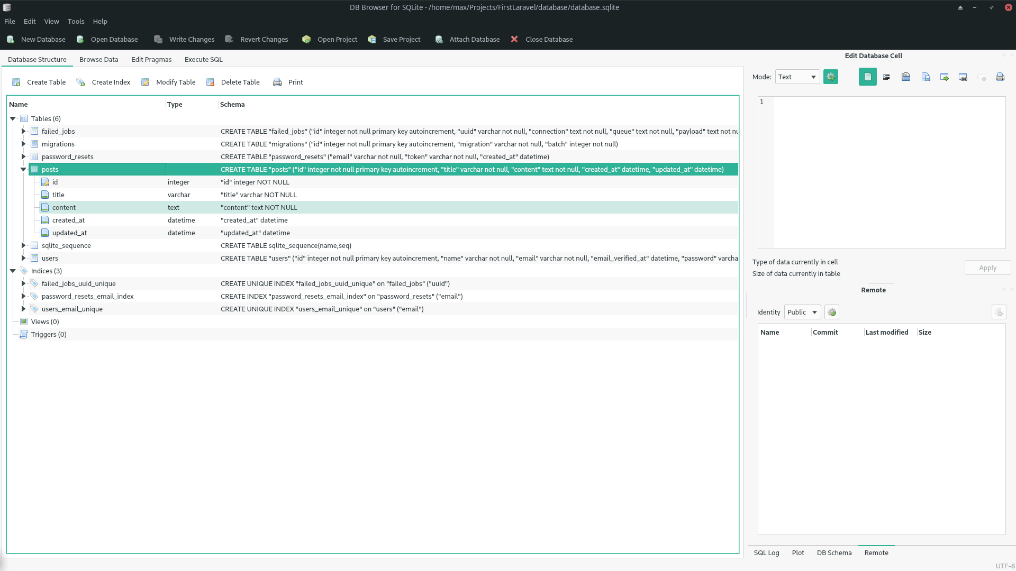The height and width of the screenshot is (571, 1016).
Task: Click the Apply button
Action: pyautogui.click(x=987, y=268)
